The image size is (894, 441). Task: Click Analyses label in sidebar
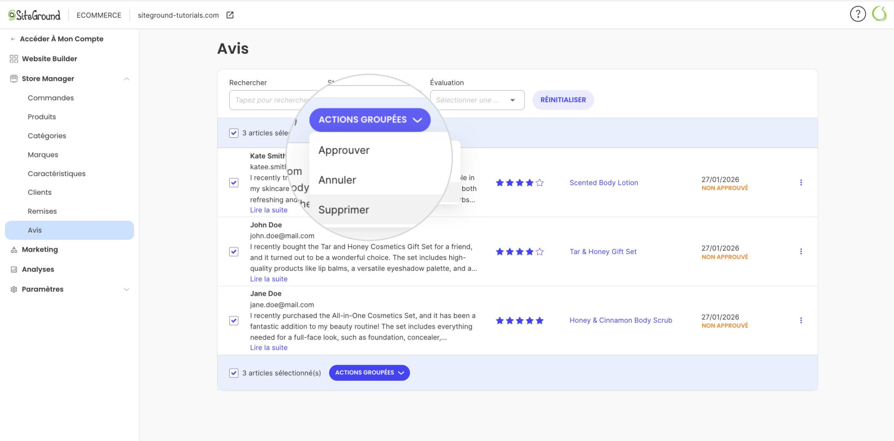pyautogui.click(x=38, y=270)
